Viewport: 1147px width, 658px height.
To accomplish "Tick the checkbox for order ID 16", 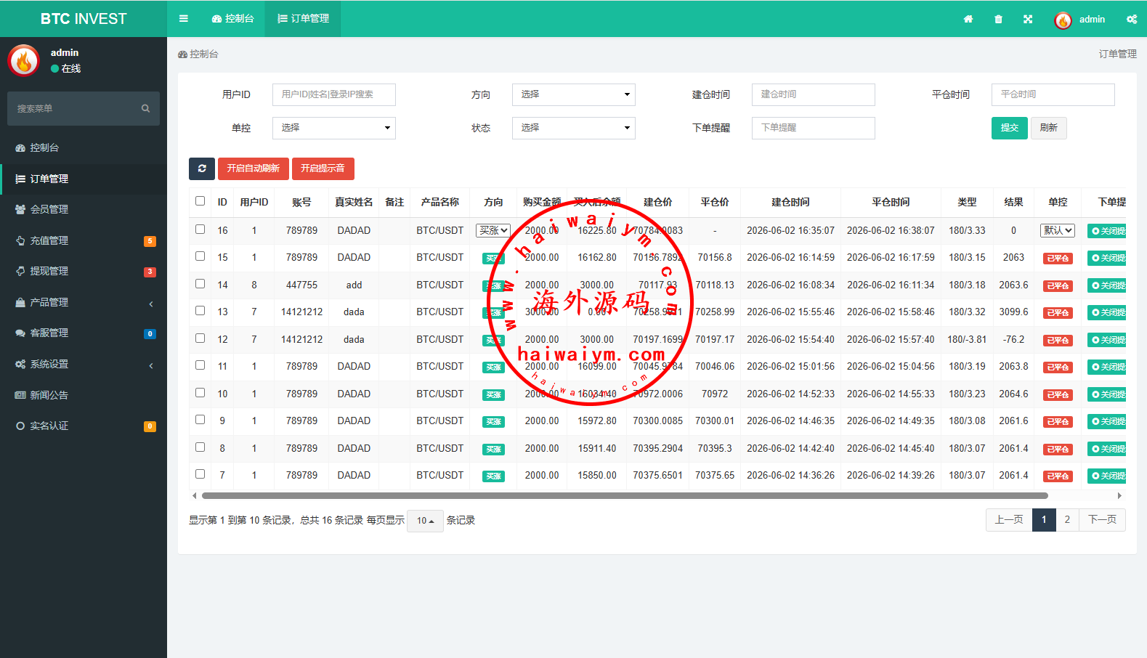I will (200, 229).
